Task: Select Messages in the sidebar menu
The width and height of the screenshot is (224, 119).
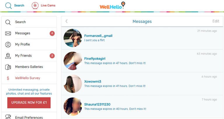Action: pos(29,33)
